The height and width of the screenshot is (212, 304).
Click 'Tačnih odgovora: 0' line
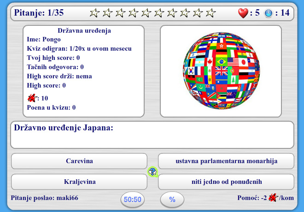click(x=55, y=67)
